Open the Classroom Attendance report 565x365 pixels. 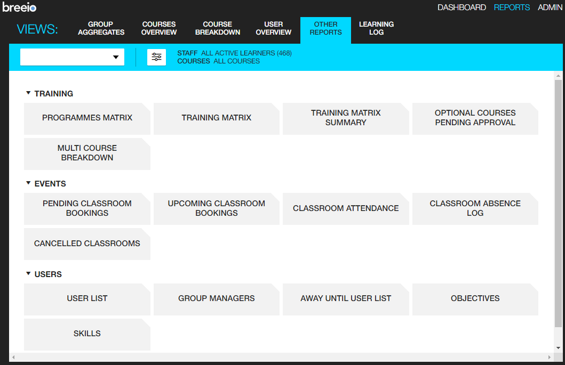(346, 209)
